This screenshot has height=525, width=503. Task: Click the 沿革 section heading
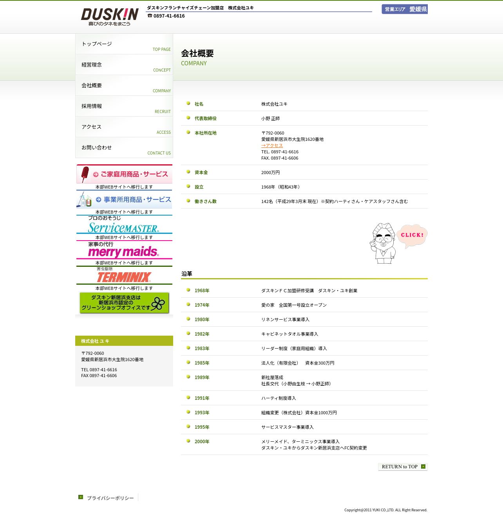[x=186, y=274]
